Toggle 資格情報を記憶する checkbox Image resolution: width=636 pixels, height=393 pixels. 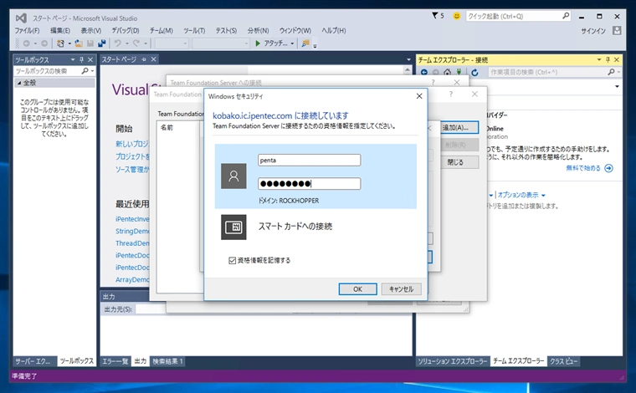(232, 261)
